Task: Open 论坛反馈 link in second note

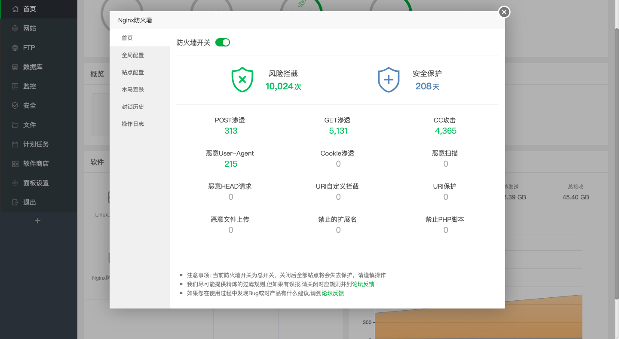Action: pyautogui.click(x=363, y=284)
